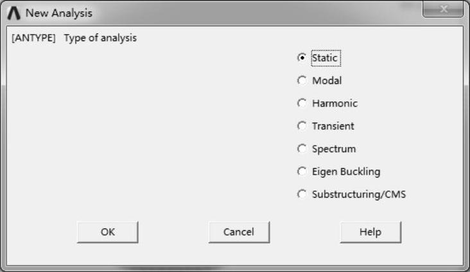This screenshot has height=272, width=470.
Task: Click the Modal option label text
Action: [327, 81]
